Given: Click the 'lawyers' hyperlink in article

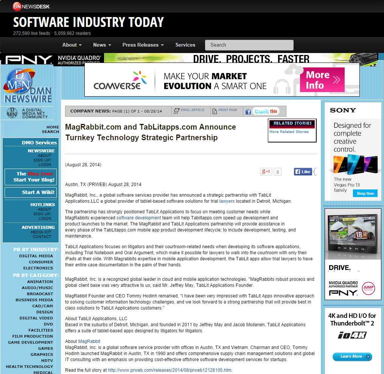Looking at the screenshot, I should (x=227, y=201).
